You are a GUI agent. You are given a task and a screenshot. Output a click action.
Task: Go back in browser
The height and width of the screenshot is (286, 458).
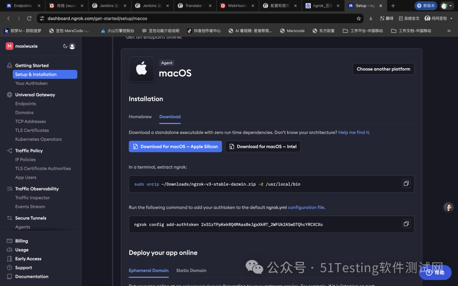click(8, 18)
